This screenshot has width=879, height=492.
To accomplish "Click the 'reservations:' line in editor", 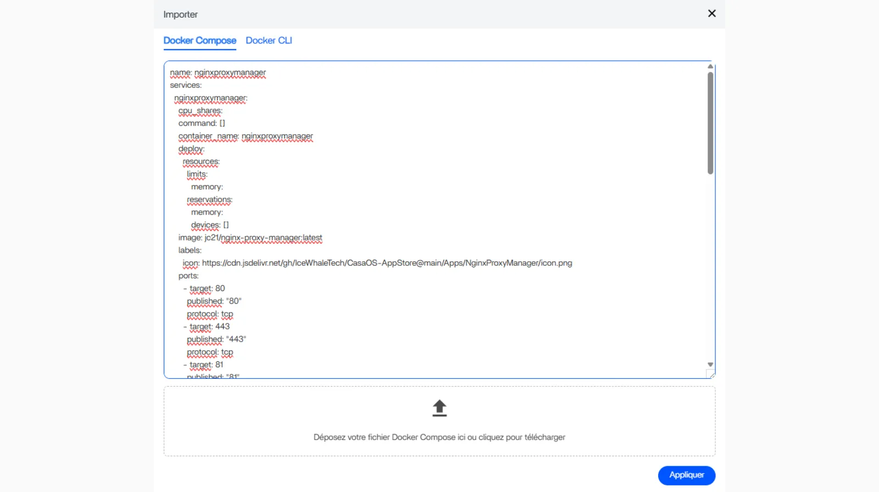I will click(209, 200).
